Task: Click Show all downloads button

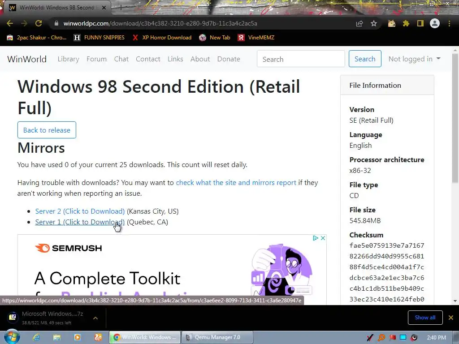Action: [x=425, y=318]
